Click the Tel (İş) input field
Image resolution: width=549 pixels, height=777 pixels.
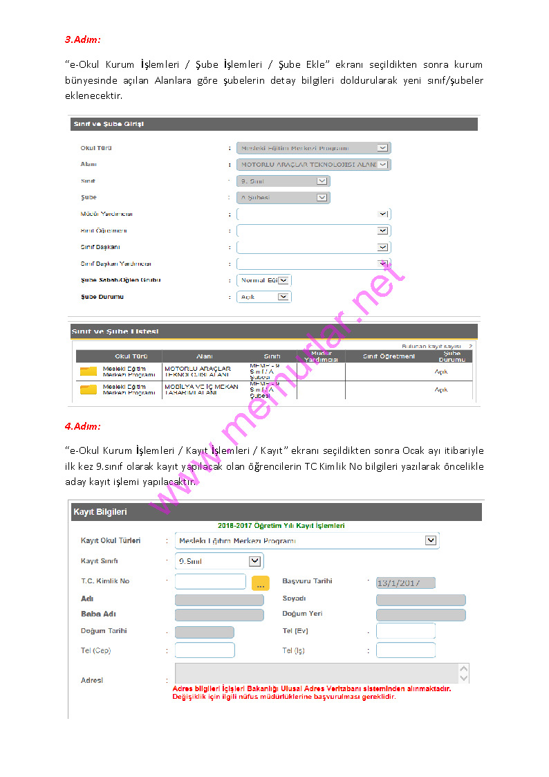click(x=405, y=650)
